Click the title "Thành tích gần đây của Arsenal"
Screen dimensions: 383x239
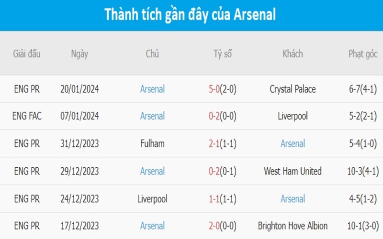tap(191, 14)
